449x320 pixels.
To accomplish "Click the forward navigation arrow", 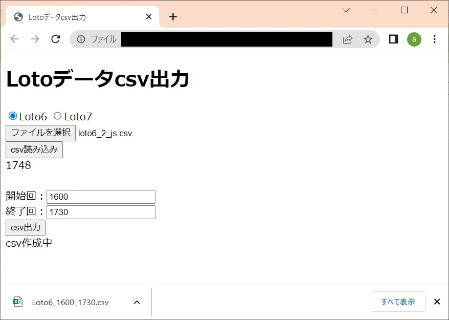I will [x=34, y=39].
